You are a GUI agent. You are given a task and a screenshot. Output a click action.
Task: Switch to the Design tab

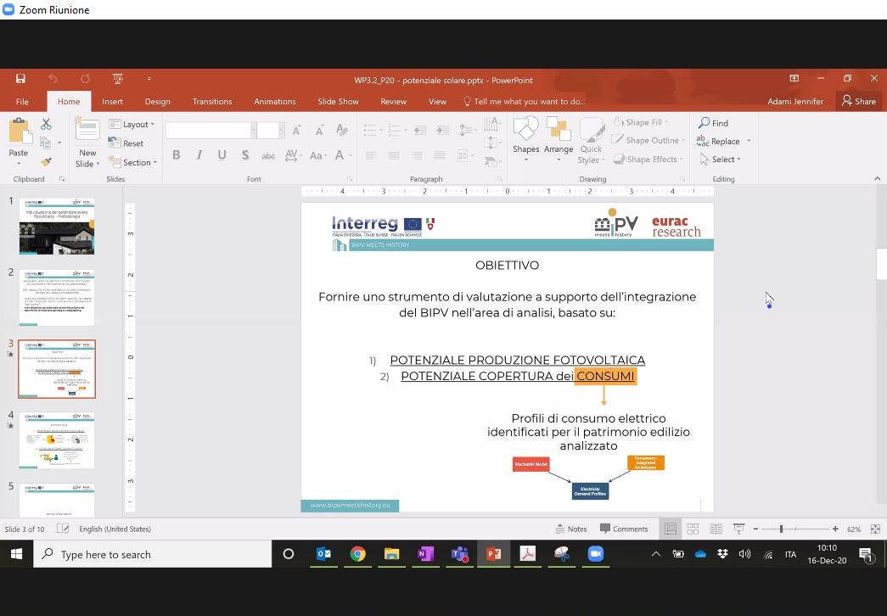pos(157,101)
